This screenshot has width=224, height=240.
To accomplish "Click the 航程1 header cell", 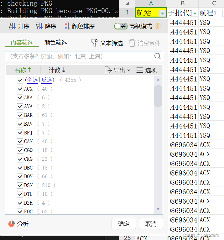I will point(211,13).
